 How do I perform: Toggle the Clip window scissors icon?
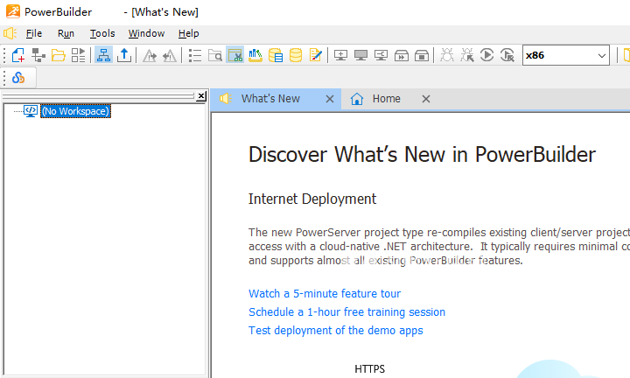click(235, 55)
